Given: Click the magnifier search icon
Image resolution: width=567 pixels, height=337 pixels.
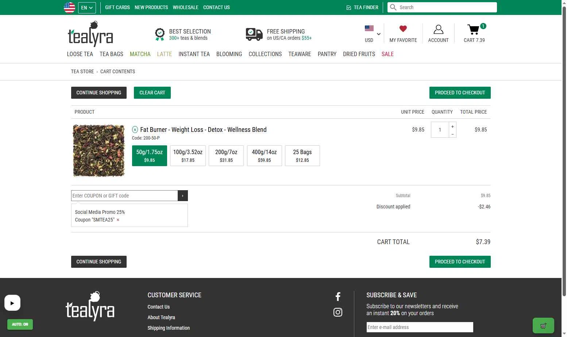Looking at the screenshot, I should coord(393,7).
